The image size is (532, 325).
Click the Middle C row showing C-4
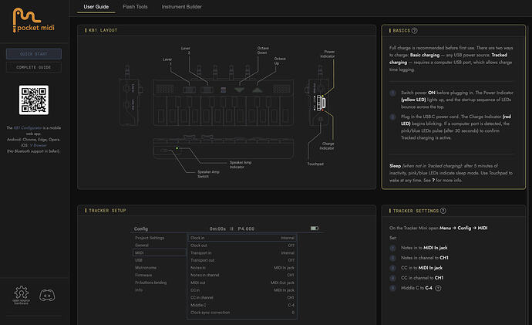(242, 305)
